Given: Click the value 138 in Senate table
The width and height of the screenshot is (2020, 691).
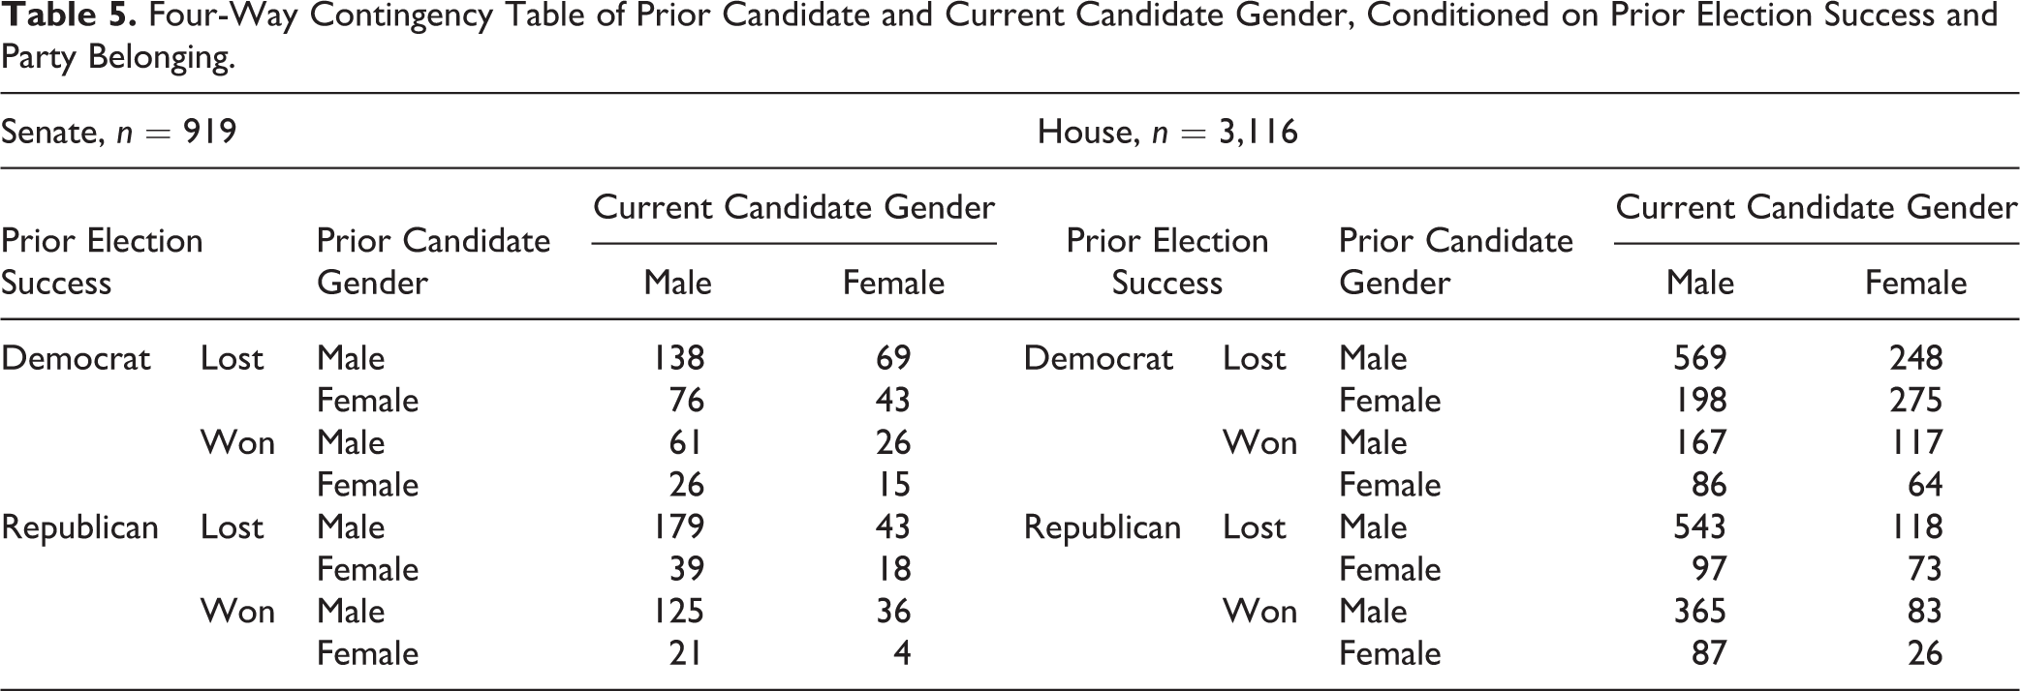Looking at the screenshot, I should [677, 358].
